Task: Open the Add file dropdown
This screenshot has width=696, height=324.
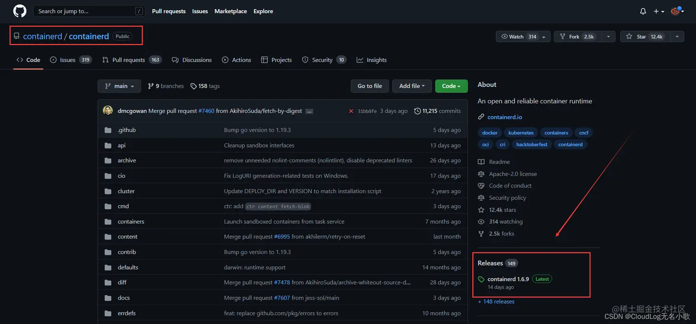Action: pos(412,86)
